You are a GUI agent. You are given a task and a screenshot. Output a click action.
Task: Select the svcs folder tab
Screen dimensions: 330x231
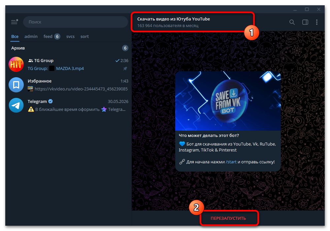tap(70, 36)
